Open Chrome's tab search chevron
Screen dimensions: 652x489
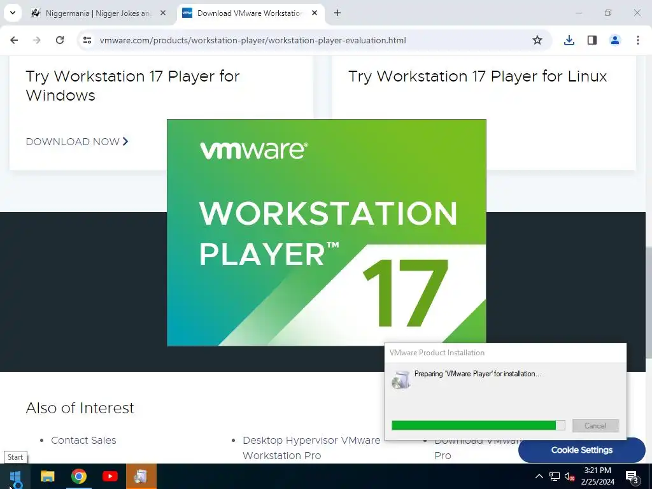(13, 13)
